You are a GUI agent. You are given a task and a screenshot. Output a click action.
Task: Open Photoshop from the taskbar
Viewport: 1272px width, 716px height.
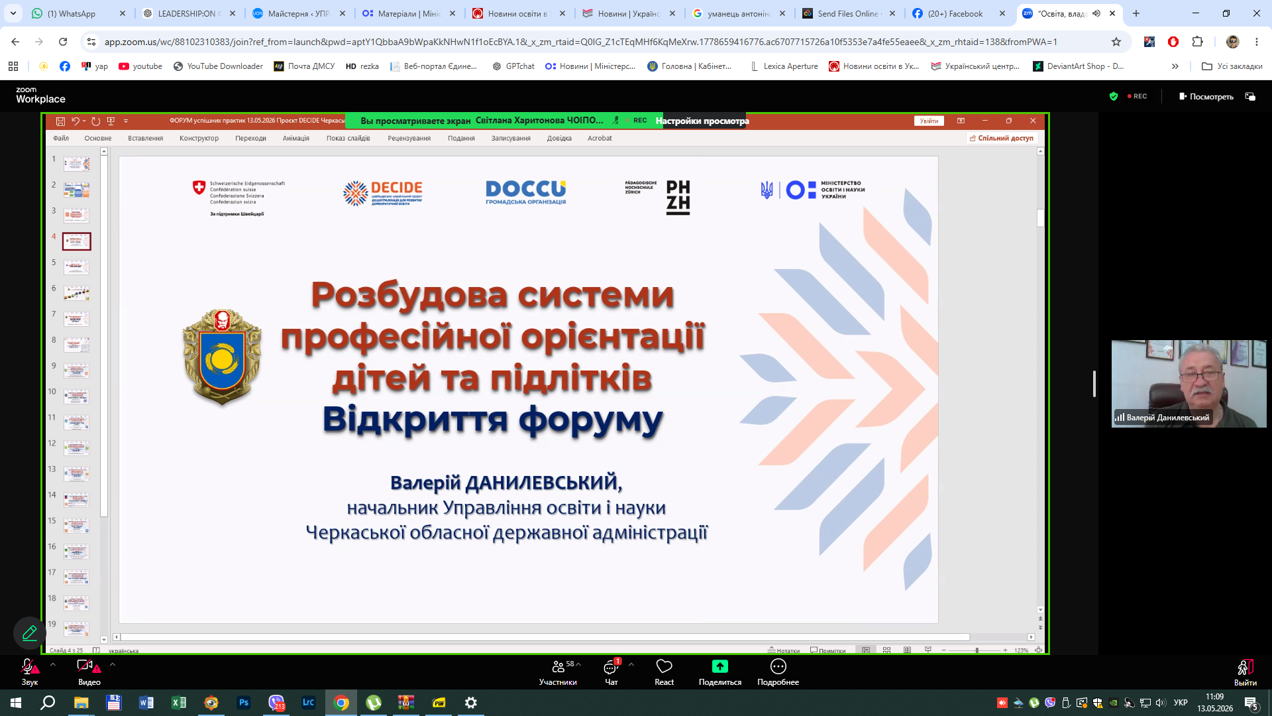tap(244, 703)
